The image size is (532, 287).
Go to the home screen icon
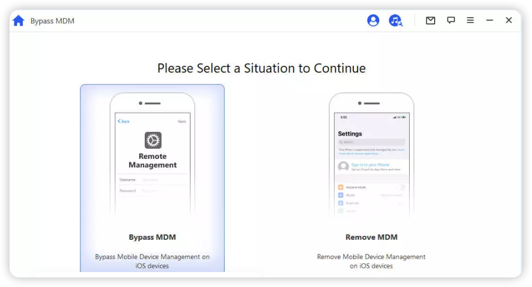[18, 21]
